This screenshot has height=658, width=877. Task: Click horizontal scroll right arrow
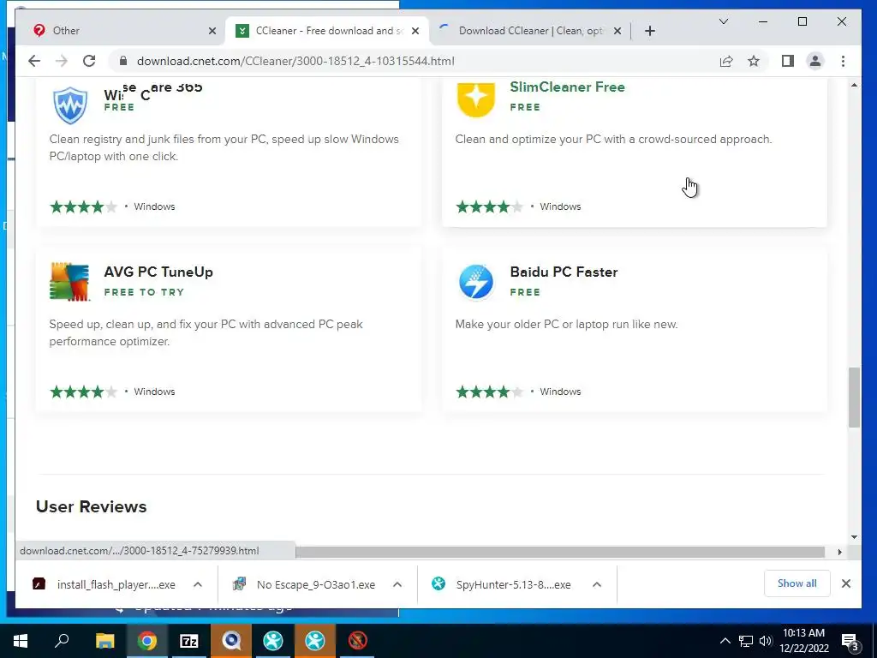point(839,553)
